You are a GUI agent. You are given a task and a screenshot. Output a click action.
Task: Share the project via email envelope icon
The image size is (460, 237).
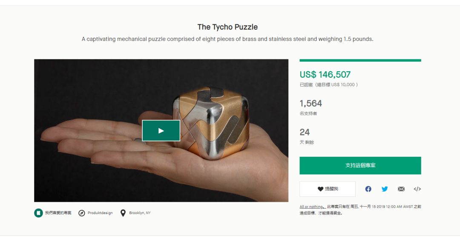click(x=401, y=189)
